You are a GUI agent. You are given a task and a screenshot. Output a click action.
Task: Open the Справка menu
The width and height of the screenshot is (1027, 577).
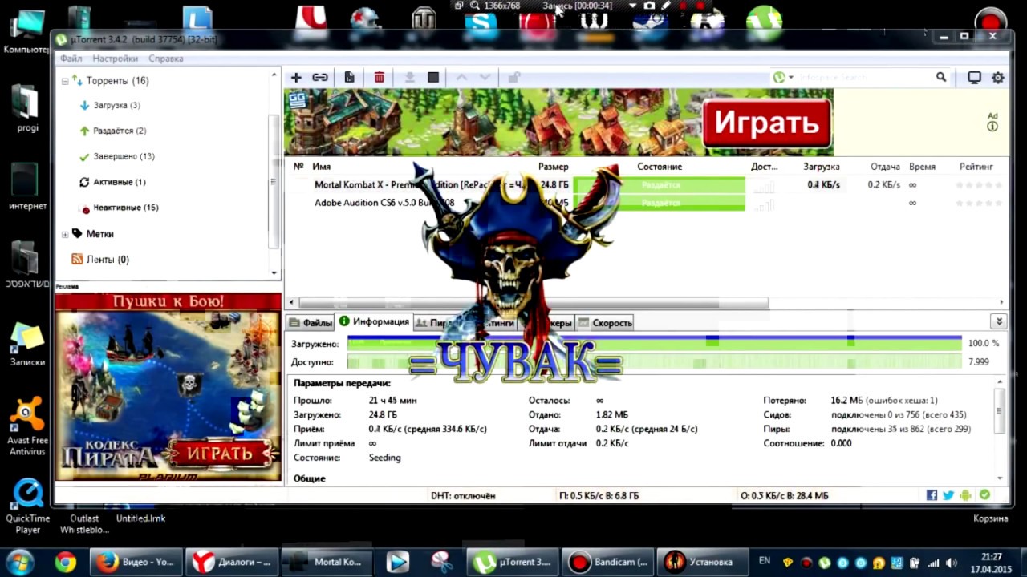pyautogui.click(x=165, y=59)
